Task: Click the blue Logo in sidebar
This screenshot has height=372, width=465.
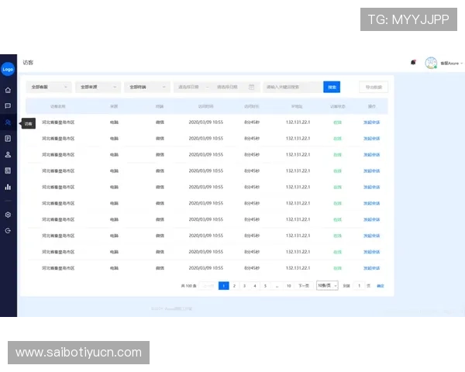Action: (x=8, y=69)
